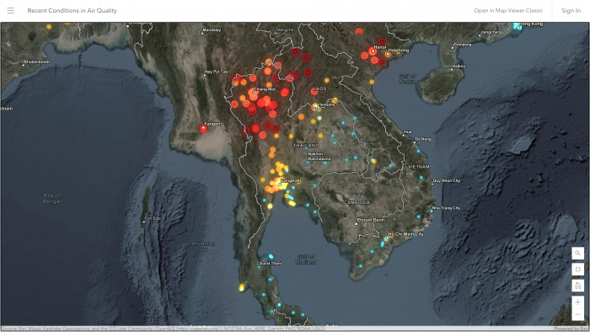Open the map search tool

tap(577, 253)
